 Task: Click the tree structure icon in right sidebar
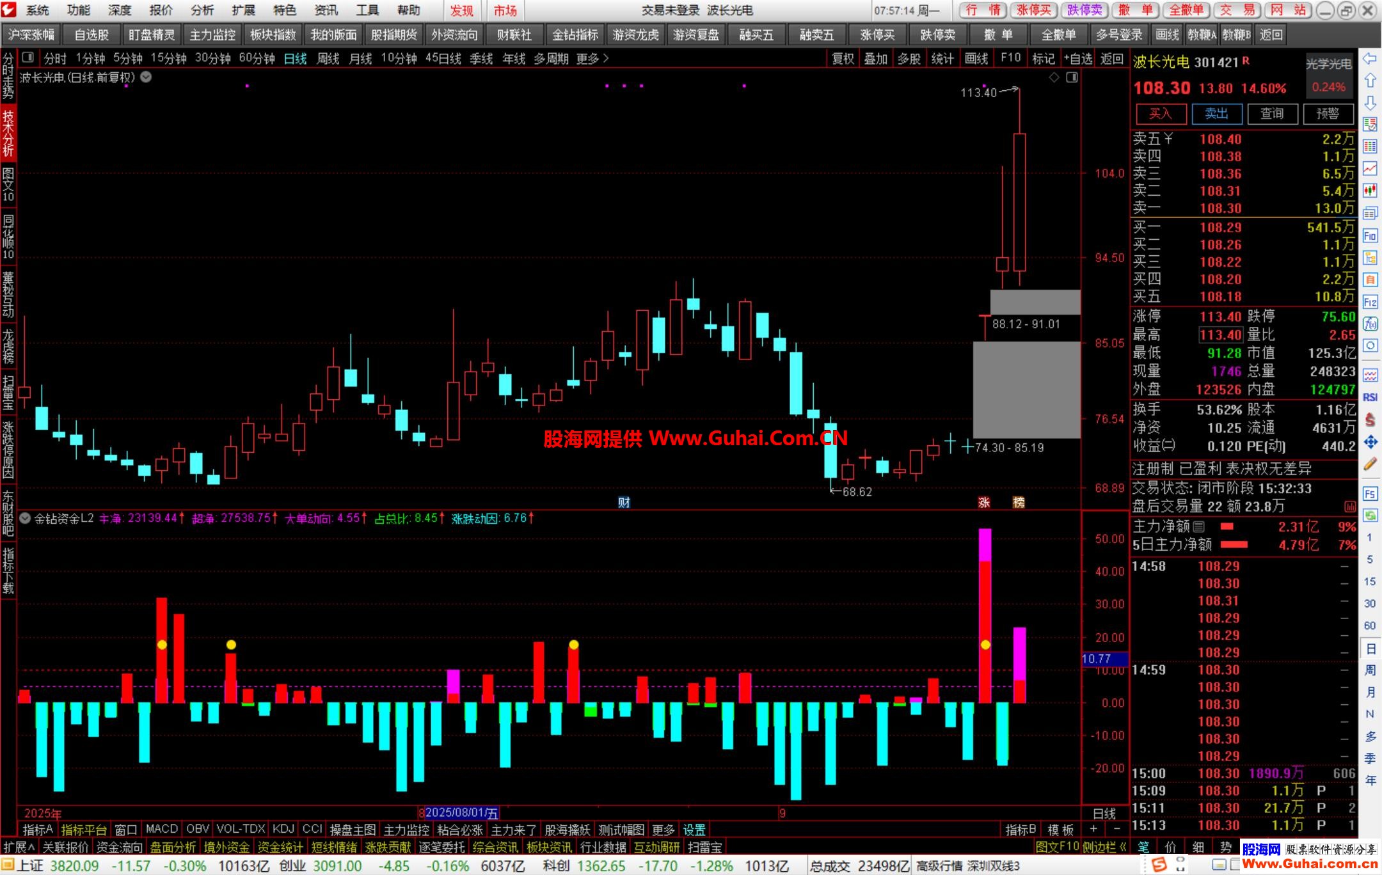coord(1370,258)
